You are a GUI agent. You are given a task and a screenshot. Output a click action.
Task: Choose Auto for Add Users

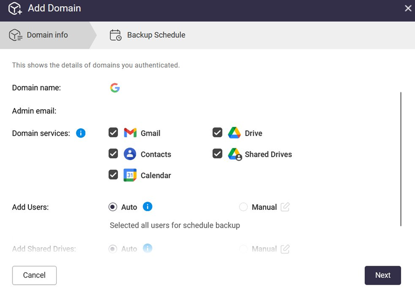113,207
